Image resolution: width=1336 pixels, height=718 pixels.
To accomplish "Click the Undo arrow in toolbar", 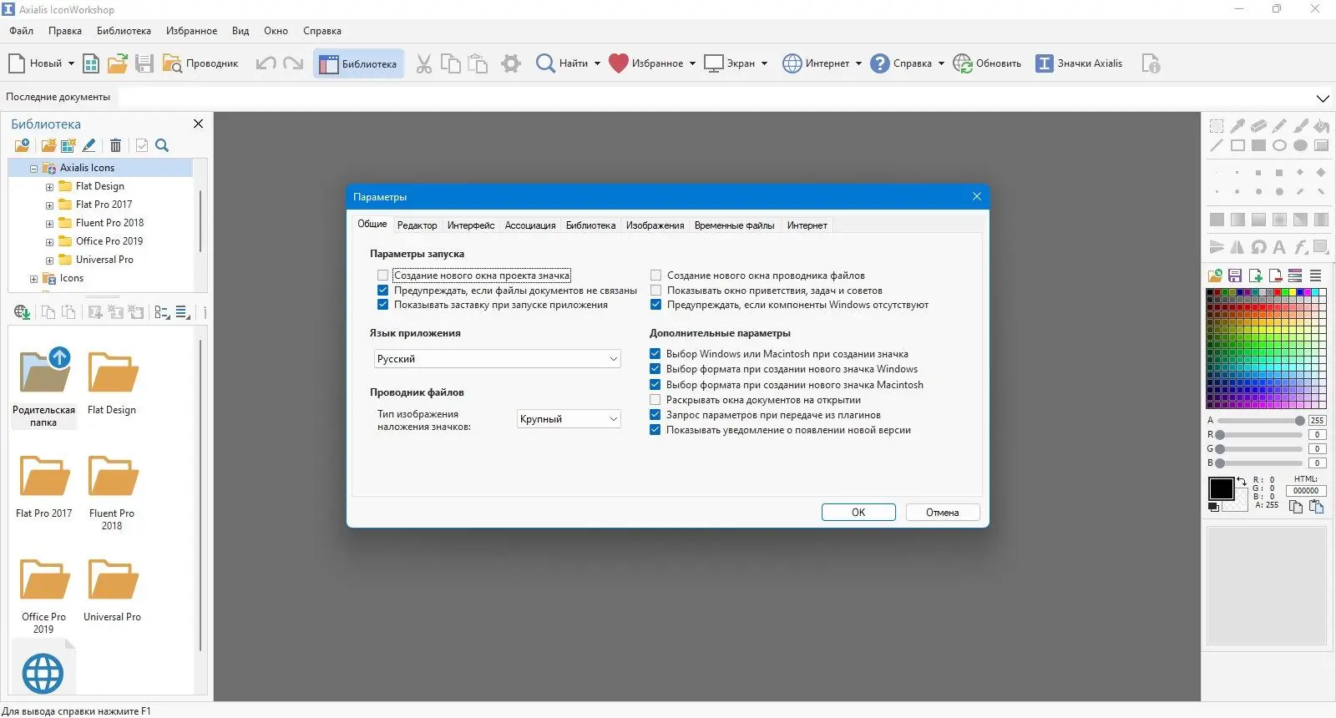I will click(x=266, y=63).
